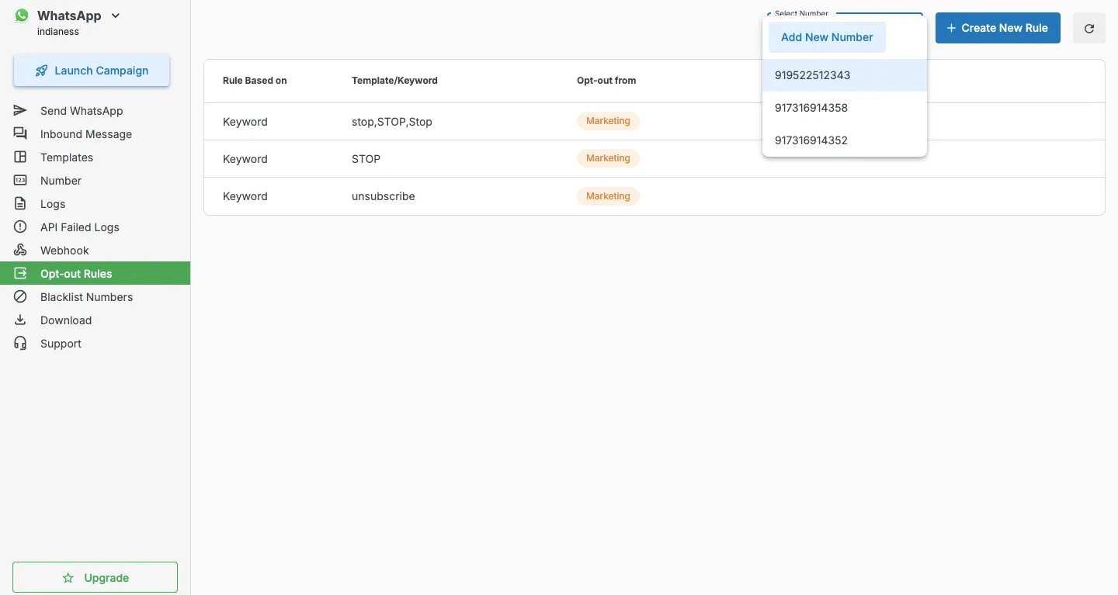Choose number 917316914358 in list
Image resolution: width=1118 pixels, height=595 pixels.
[x=845, y=108]
